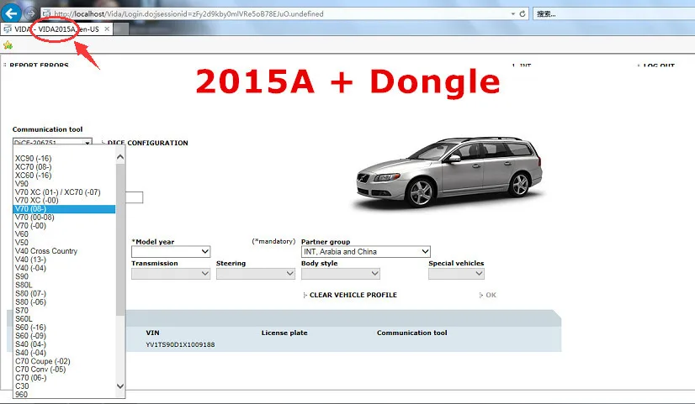695x404 pixels.
Task: Select V50 in model list
Action: [x=64, y=242]
